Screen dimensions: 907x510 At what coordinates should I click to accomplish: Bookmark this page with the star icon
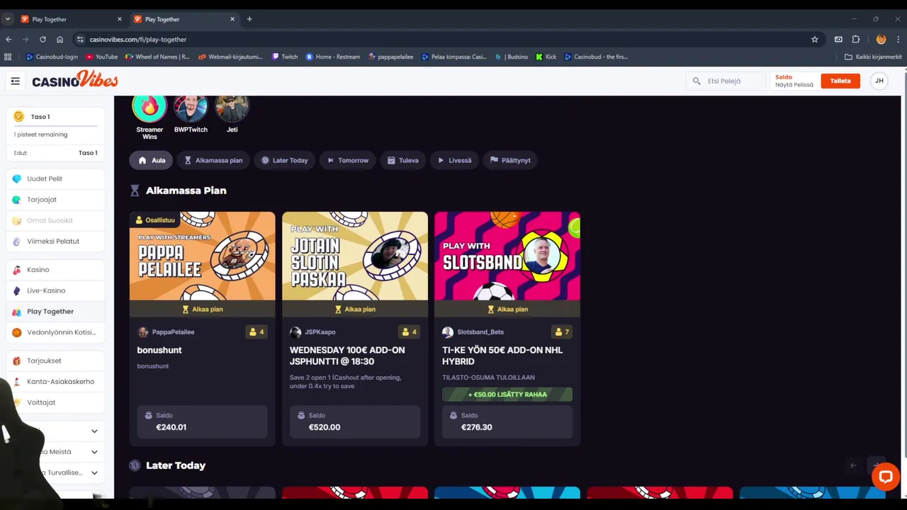[815, 40]
